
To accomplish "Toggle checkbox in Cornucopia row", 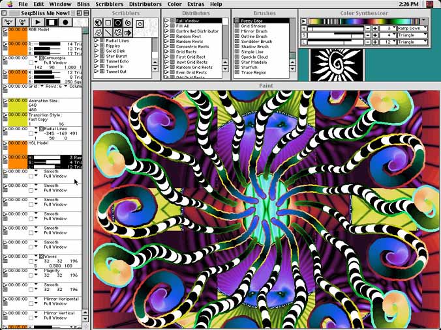I will point(31,63).
